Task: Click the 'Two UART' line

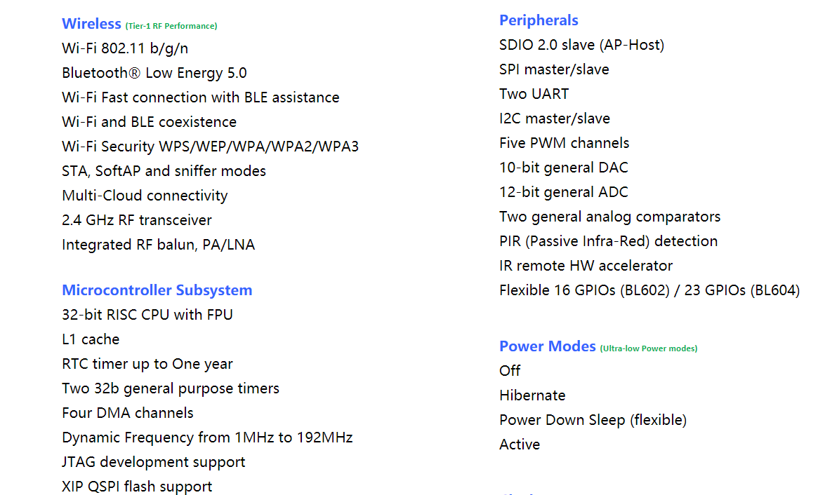Action: point(534,93)
